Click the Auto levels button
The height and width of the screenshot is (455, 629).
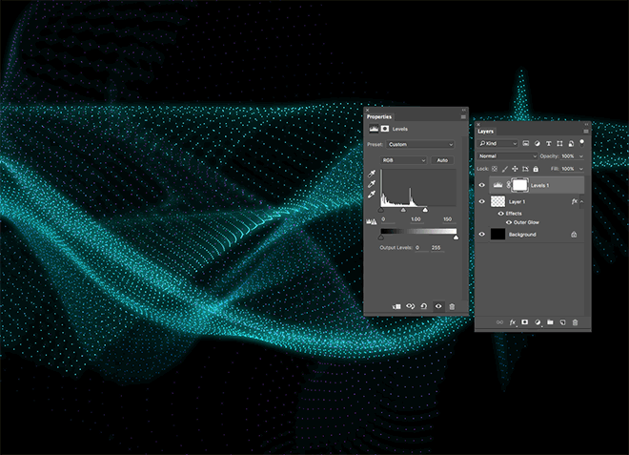click(x=442, y=160)
